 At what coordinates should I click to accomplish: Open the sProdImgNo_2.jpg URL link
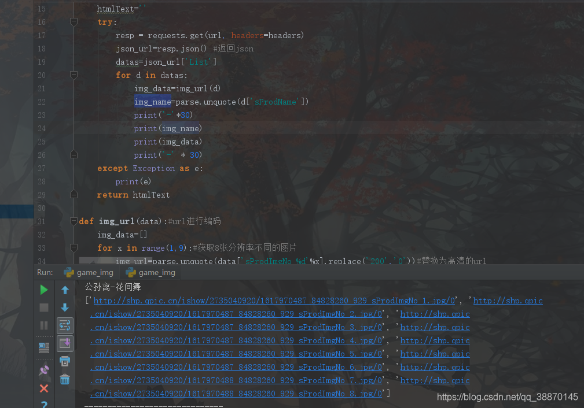tap(236, 314)
